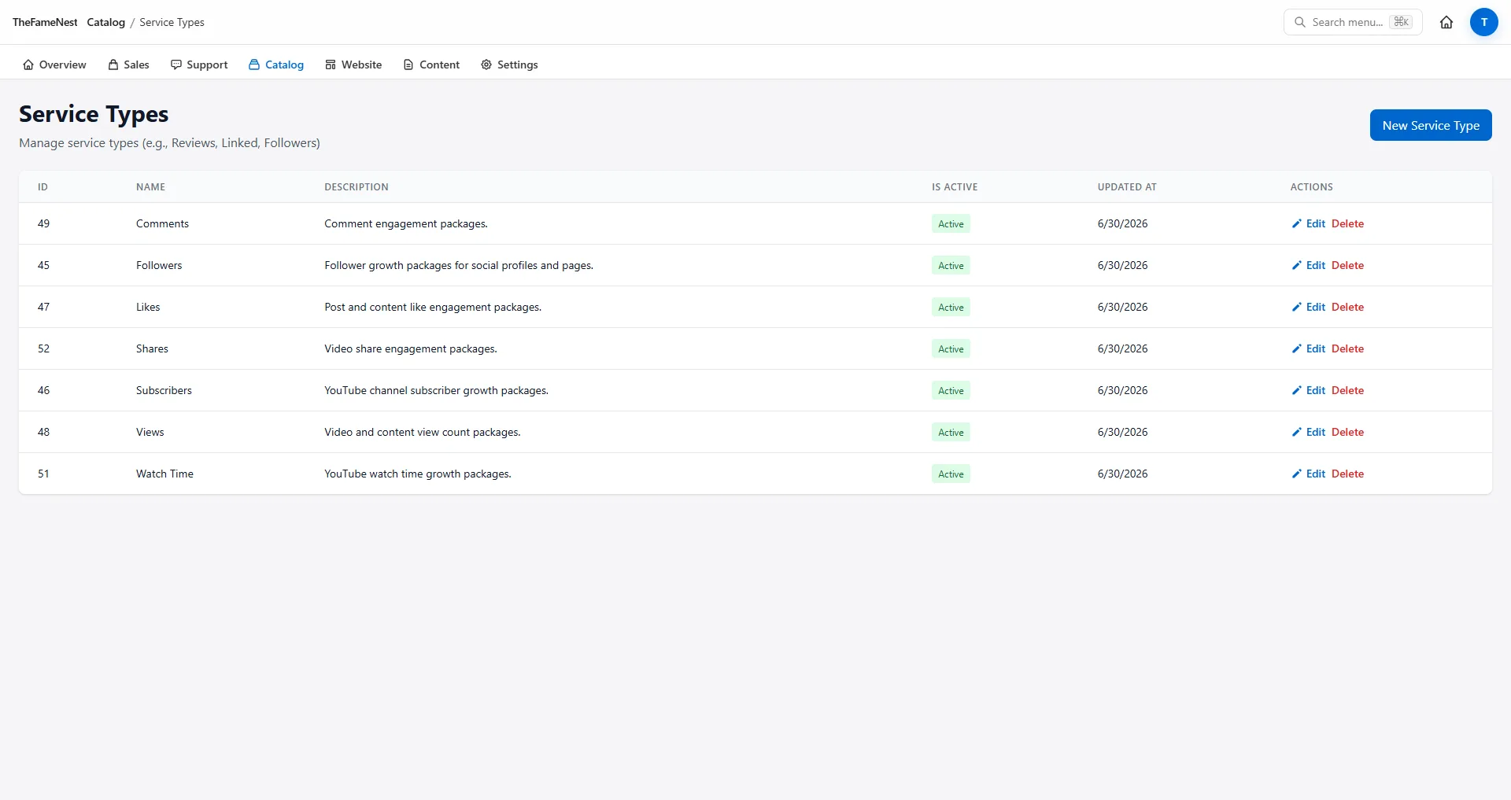Edit the Views service type
Viewport: 1511px width, 800px height.
pyautogui.click(x=1308, y=432)
